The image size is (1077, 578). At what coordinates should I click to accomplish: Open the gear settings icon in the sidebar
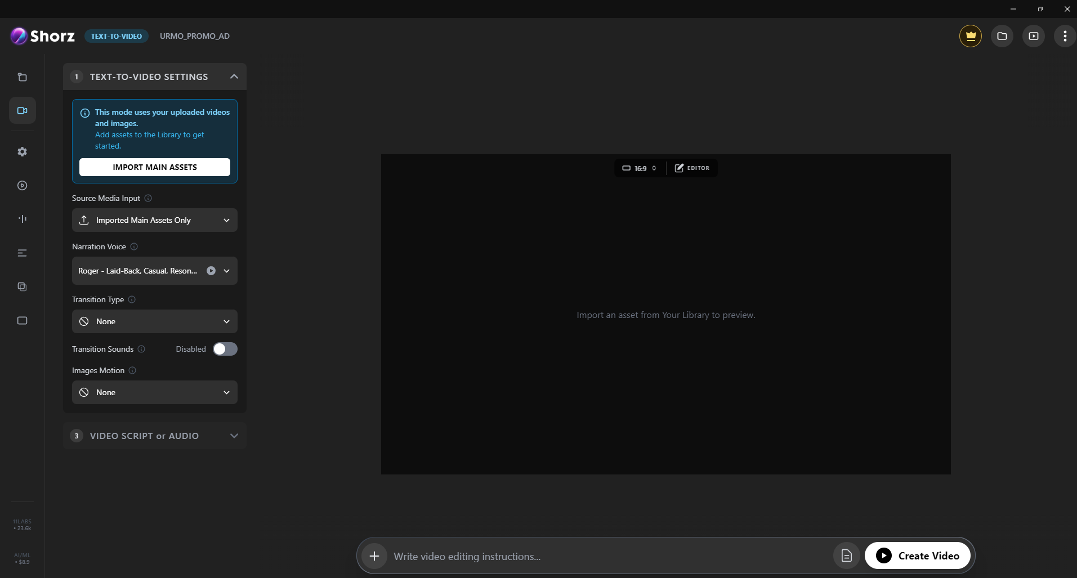[23, 152]
